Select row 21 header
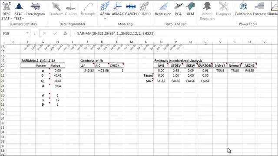The width and height of the screenshot is (278, 156). click(x=3, y=70)
